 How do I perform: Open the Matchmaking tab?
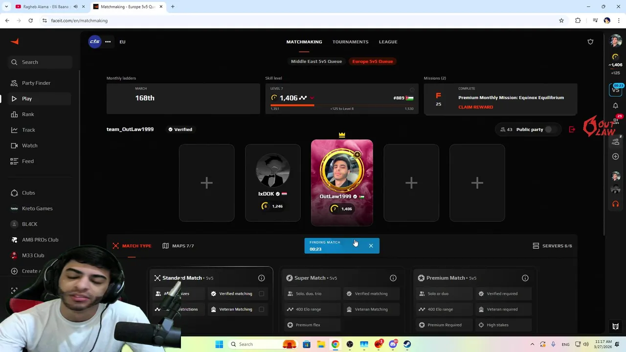pos(304,42)
